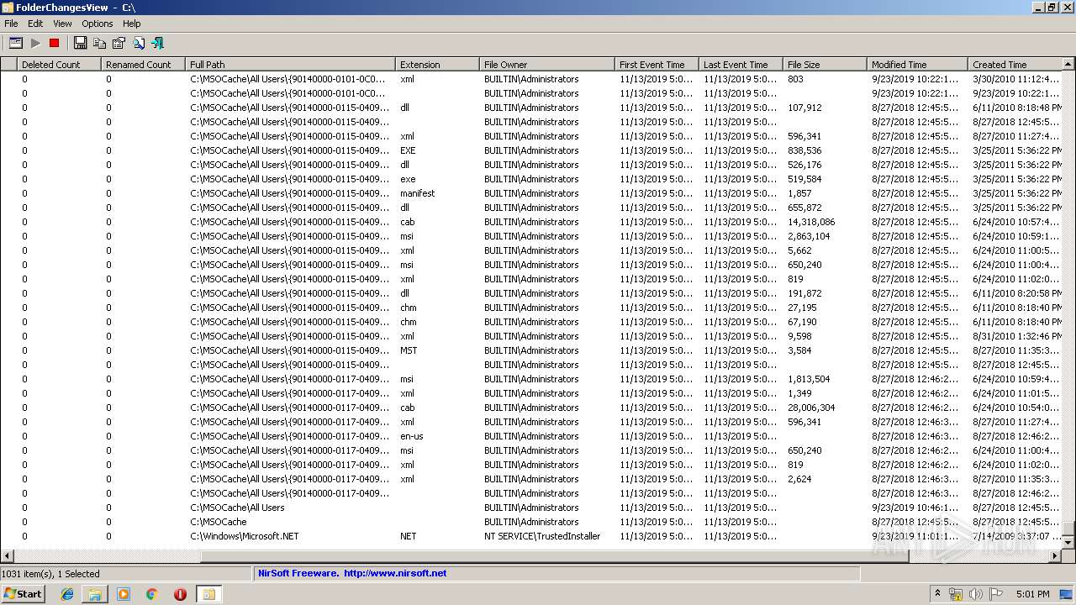Image resolution: width=1076 pixels, height=605 pixels.
Task: Open the Edit menu
Action: tap(35, 24)
